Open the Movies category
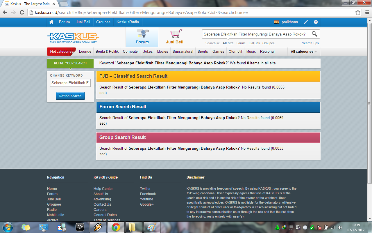The width and height of the screenshot is (372, 233). pyautogui.click(x=162, y=52)
